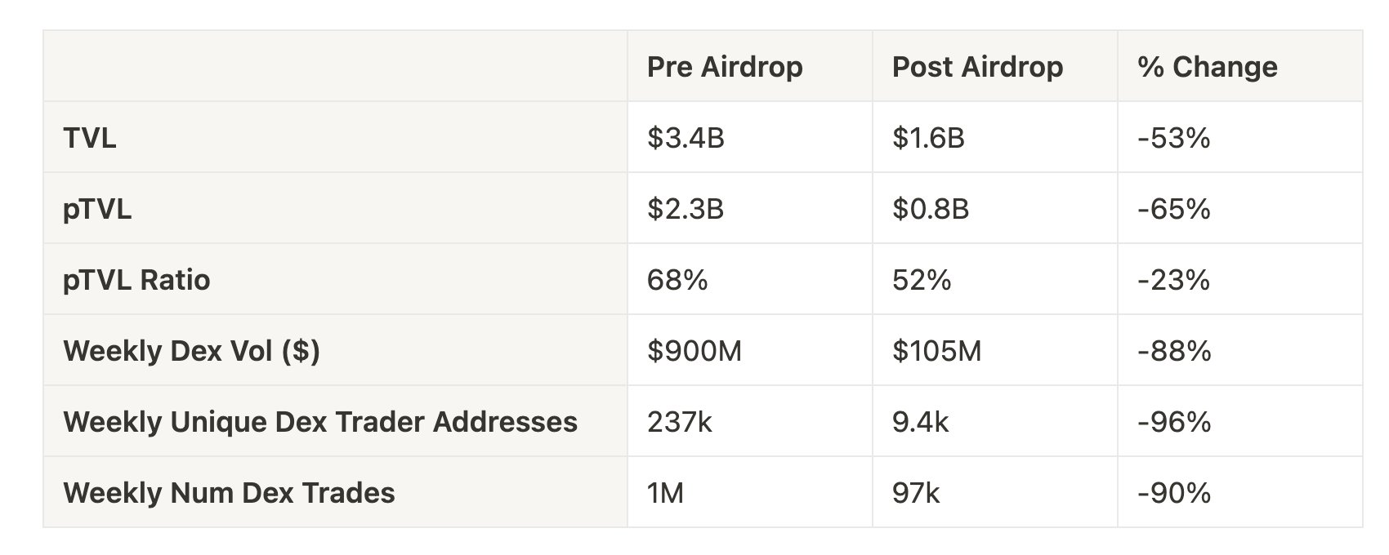Select the -53% TVL change cell

click(x=1173, y=138)
